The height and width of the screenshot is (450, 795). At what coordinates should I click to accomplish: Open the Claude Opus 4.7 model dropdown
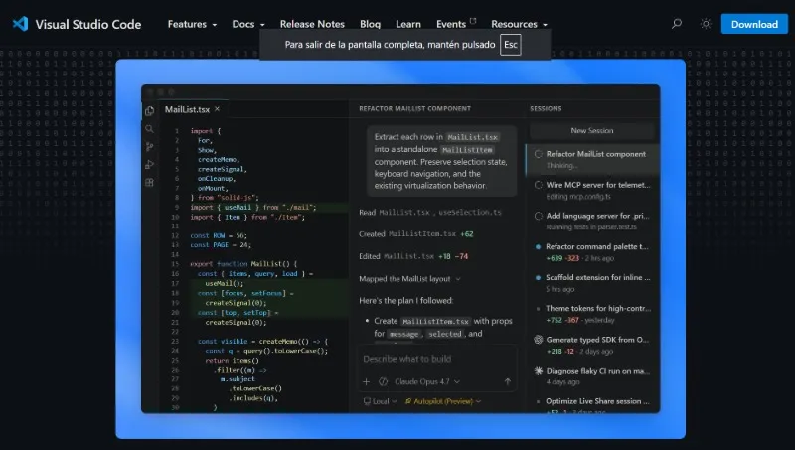[427, 382]
